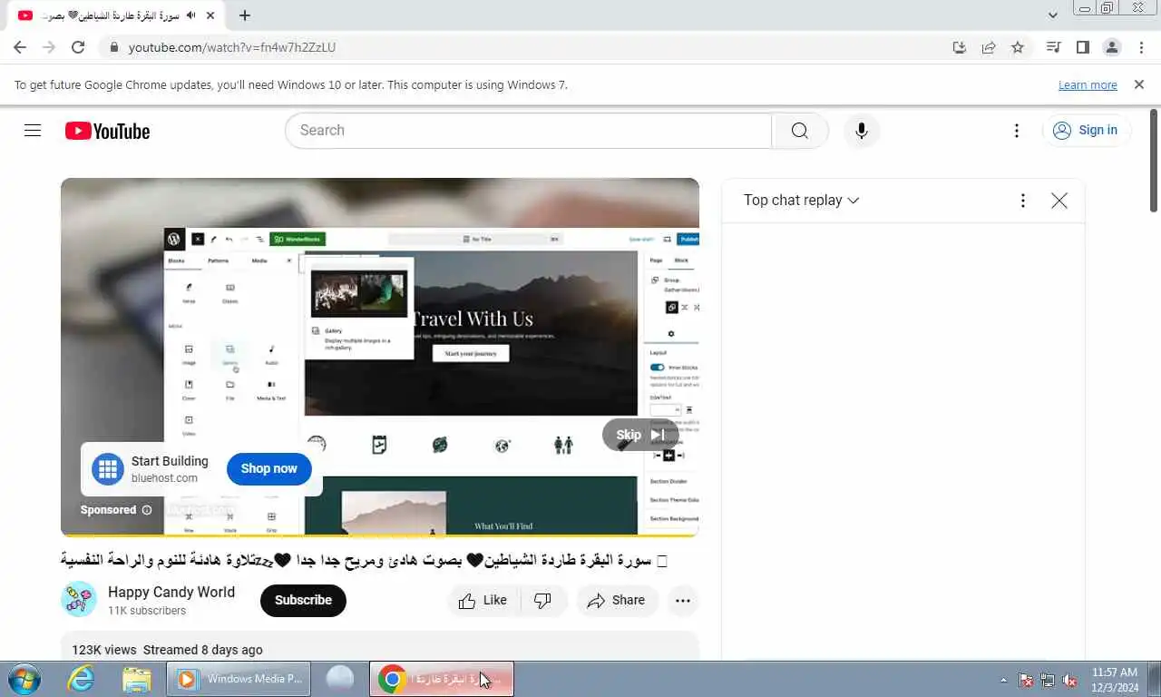Viewport: 1161px width, 697px height.
Task: Click the Shop now ad button
Action: point(268,469)
